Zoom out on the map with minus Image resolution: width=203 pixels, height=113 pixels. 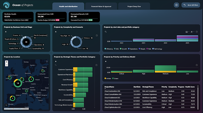pos(7,65)
